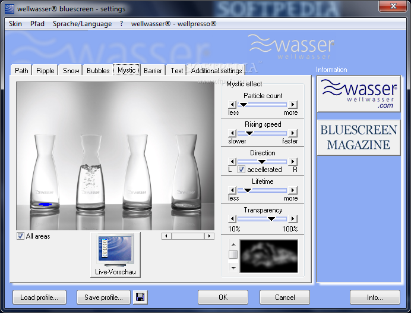Click the blue marker in the carafe preview

coord(45,204)
